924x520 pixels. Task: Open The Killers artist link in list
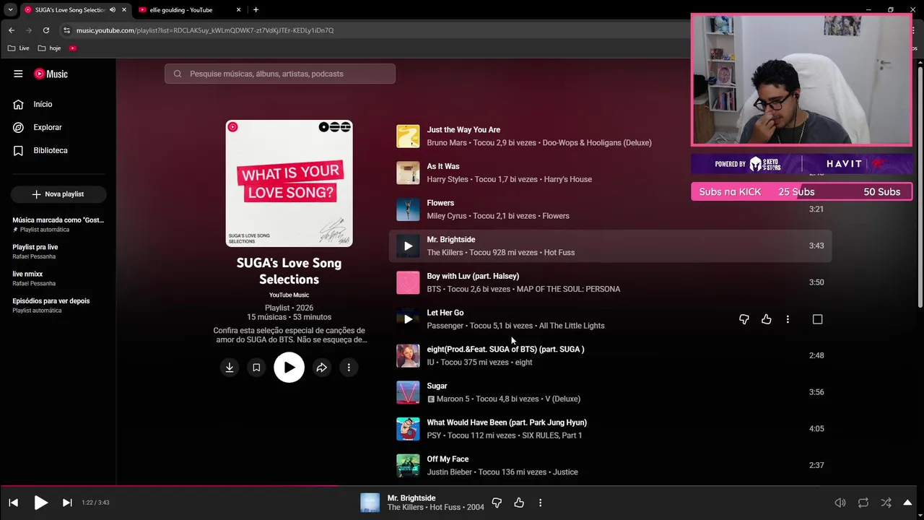coord(445,253)
